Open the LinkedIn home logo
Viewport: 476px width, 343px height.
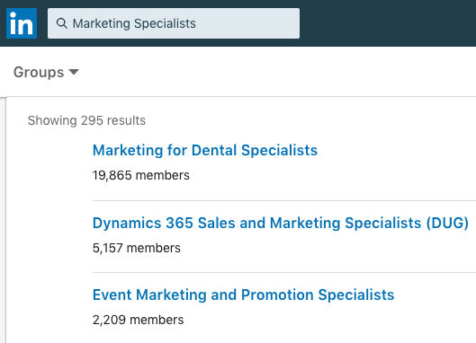click(22, 23)
